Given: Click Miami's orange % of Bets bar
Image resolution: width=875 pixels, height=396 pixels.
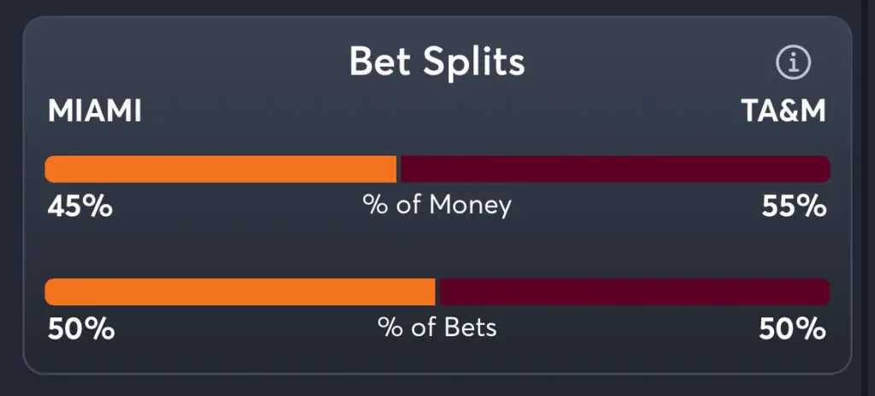Looking at the screenshot, I should coord(239,292).
